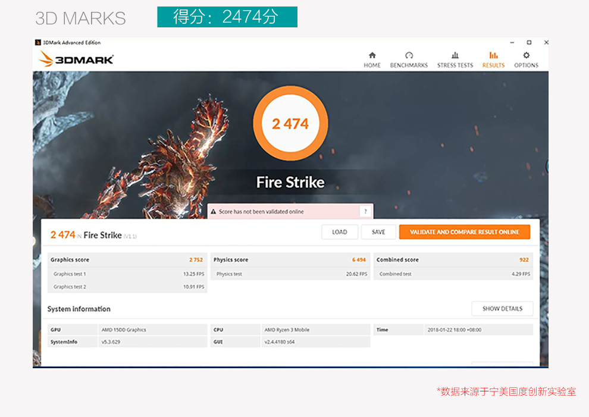Click the 3DMark Advanced Edition title text

click(72, 42)
